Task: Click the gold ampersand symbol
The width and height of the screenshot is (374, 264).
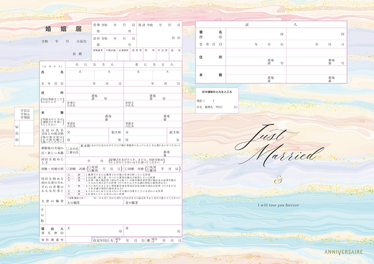Action: 278,180
